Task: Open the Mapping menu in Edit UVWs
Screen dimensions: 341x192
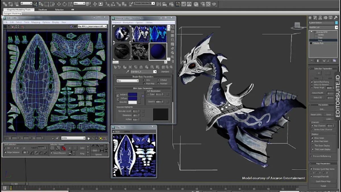Action: [36, 22]
